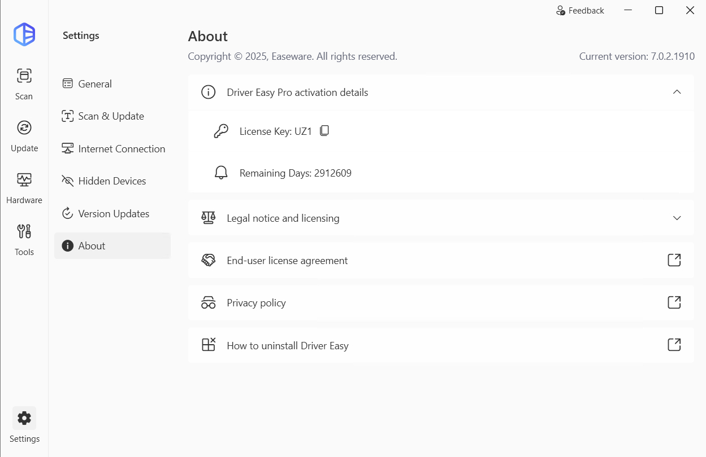Click the Settings gear icon

click(24, 418)
